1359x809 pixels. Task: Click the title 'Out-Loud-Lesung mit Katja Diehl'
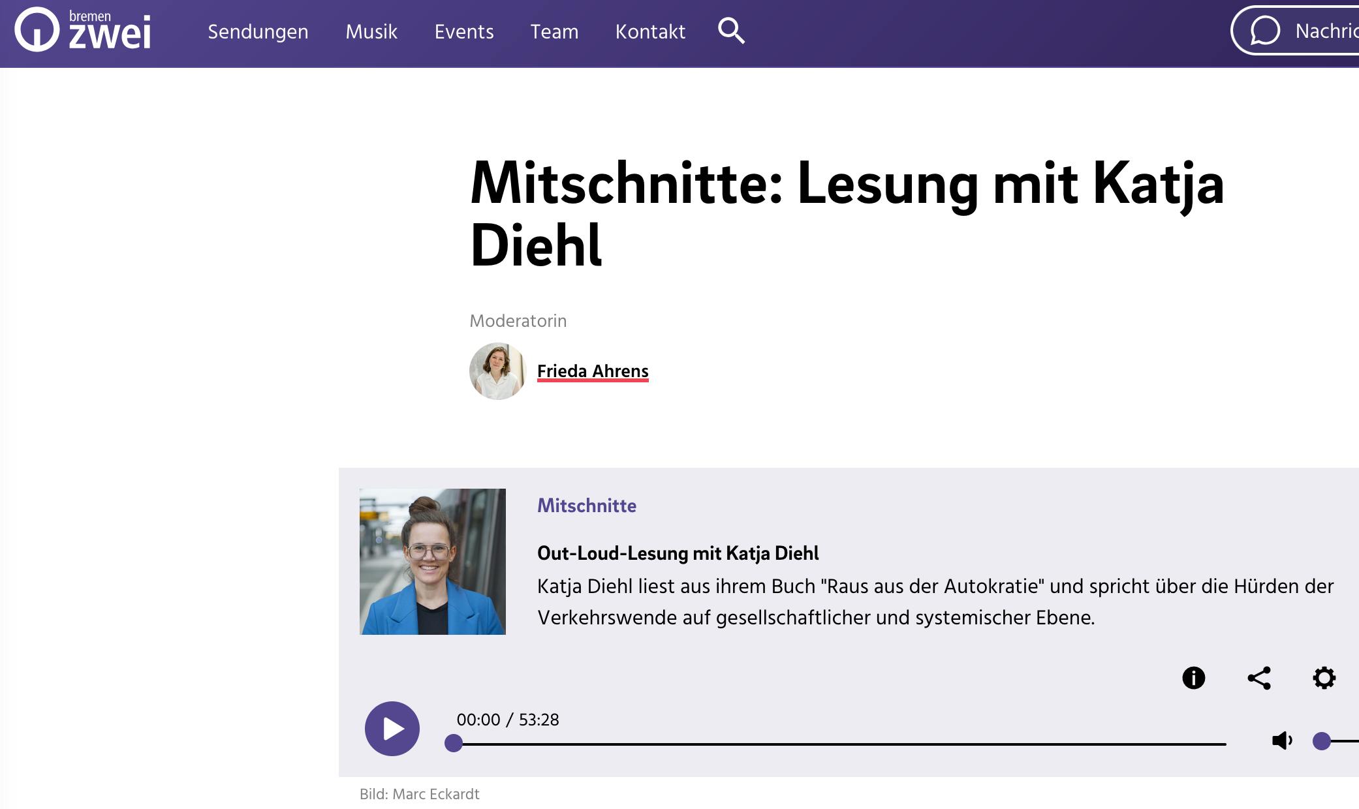pos(678,553)
